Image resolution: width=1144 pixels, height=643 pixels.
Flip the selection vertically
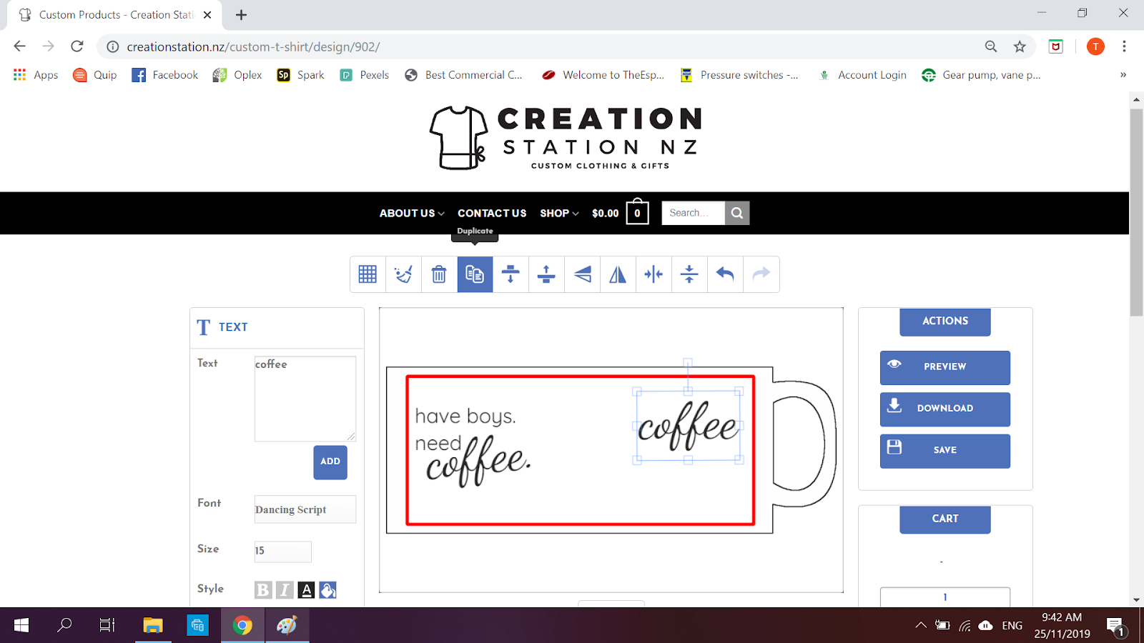pyautogui.click(x=582, y=274)
